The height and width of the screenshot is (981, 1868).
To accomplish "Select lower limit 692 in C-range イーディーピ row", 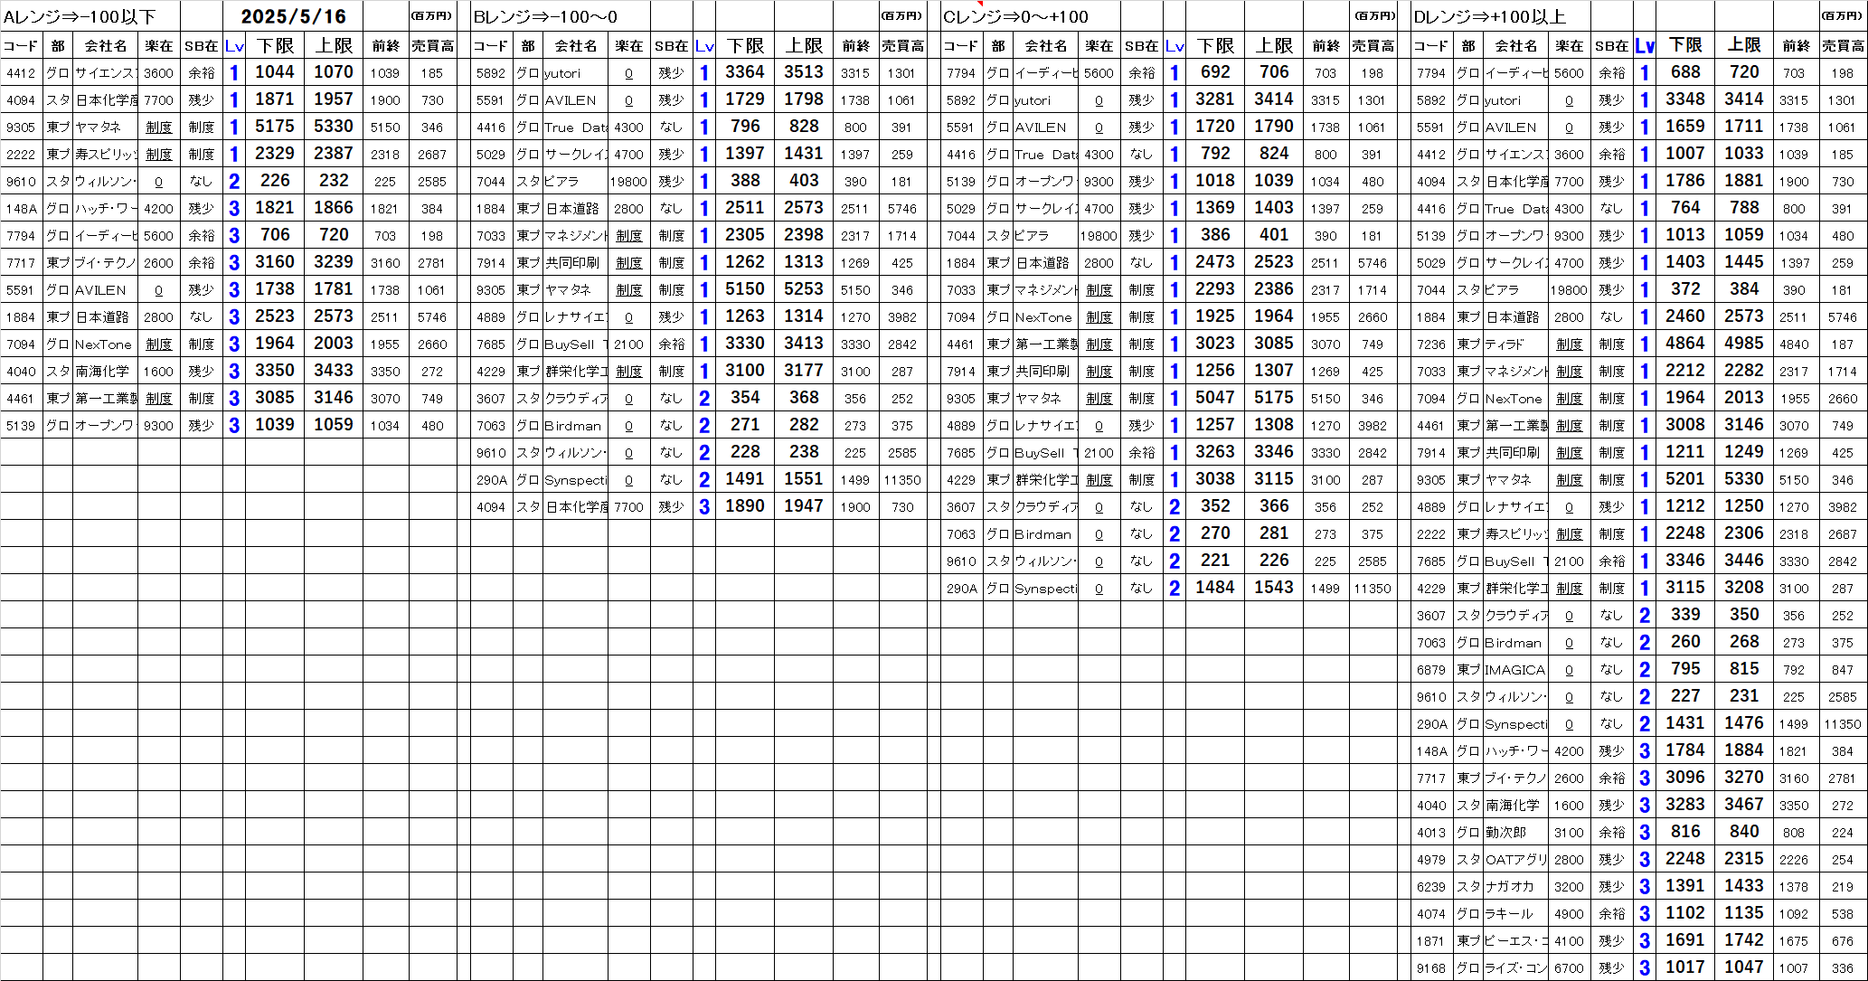I will (x=1215, y=72).
